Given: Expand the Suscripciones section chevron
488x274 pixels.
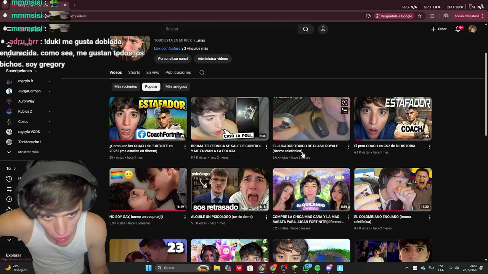Looking at the screenshot, I should tap(36, 71).
